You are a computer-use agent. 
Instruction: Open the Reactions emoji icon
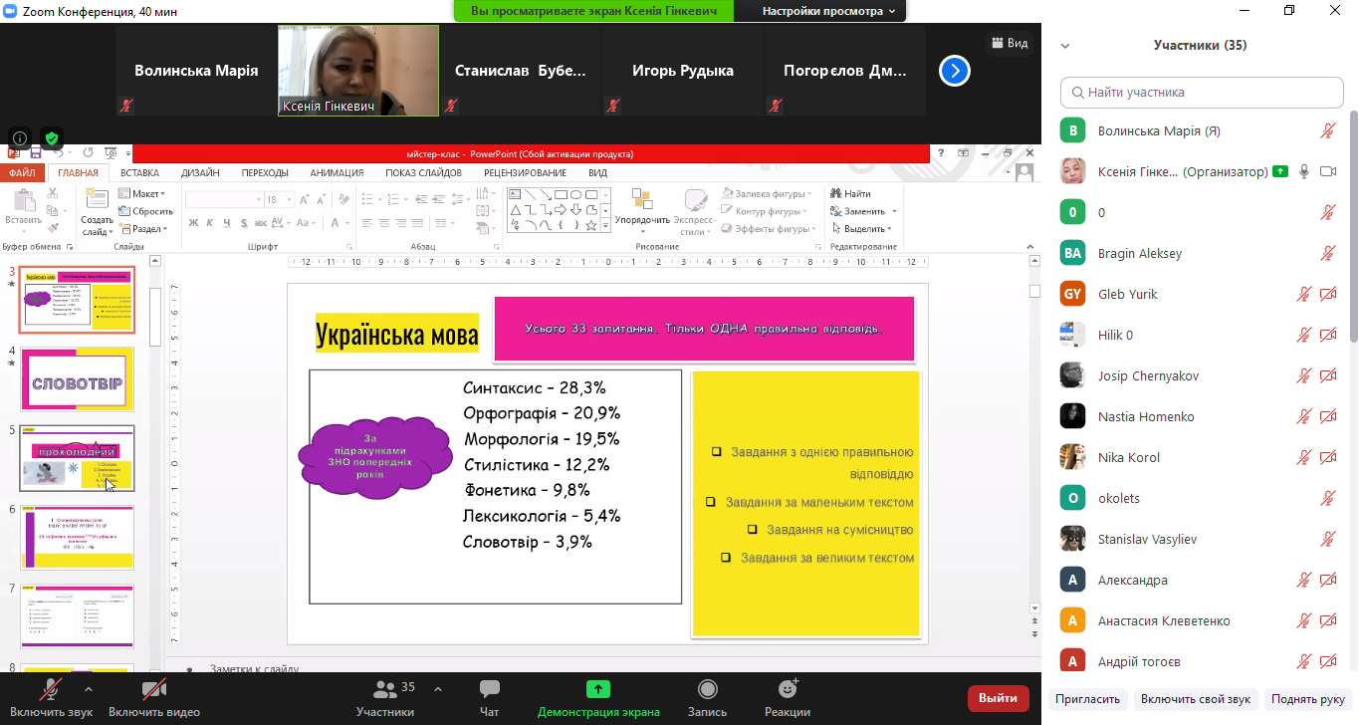coord(788,690)
